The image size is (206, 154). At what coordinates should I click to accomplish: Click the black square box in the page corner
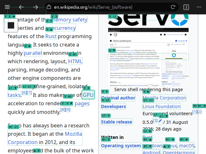click(11, 25)
